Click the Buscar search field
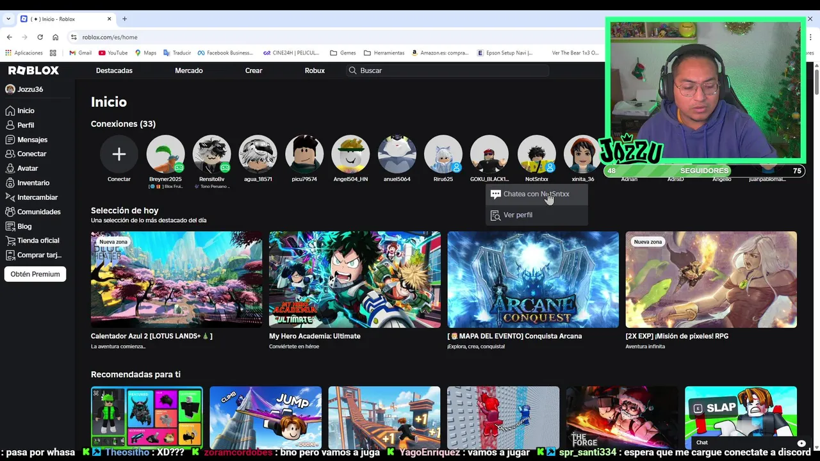Image resolution: width=820 pixels, height=461 pixels. tap(447, 70)
